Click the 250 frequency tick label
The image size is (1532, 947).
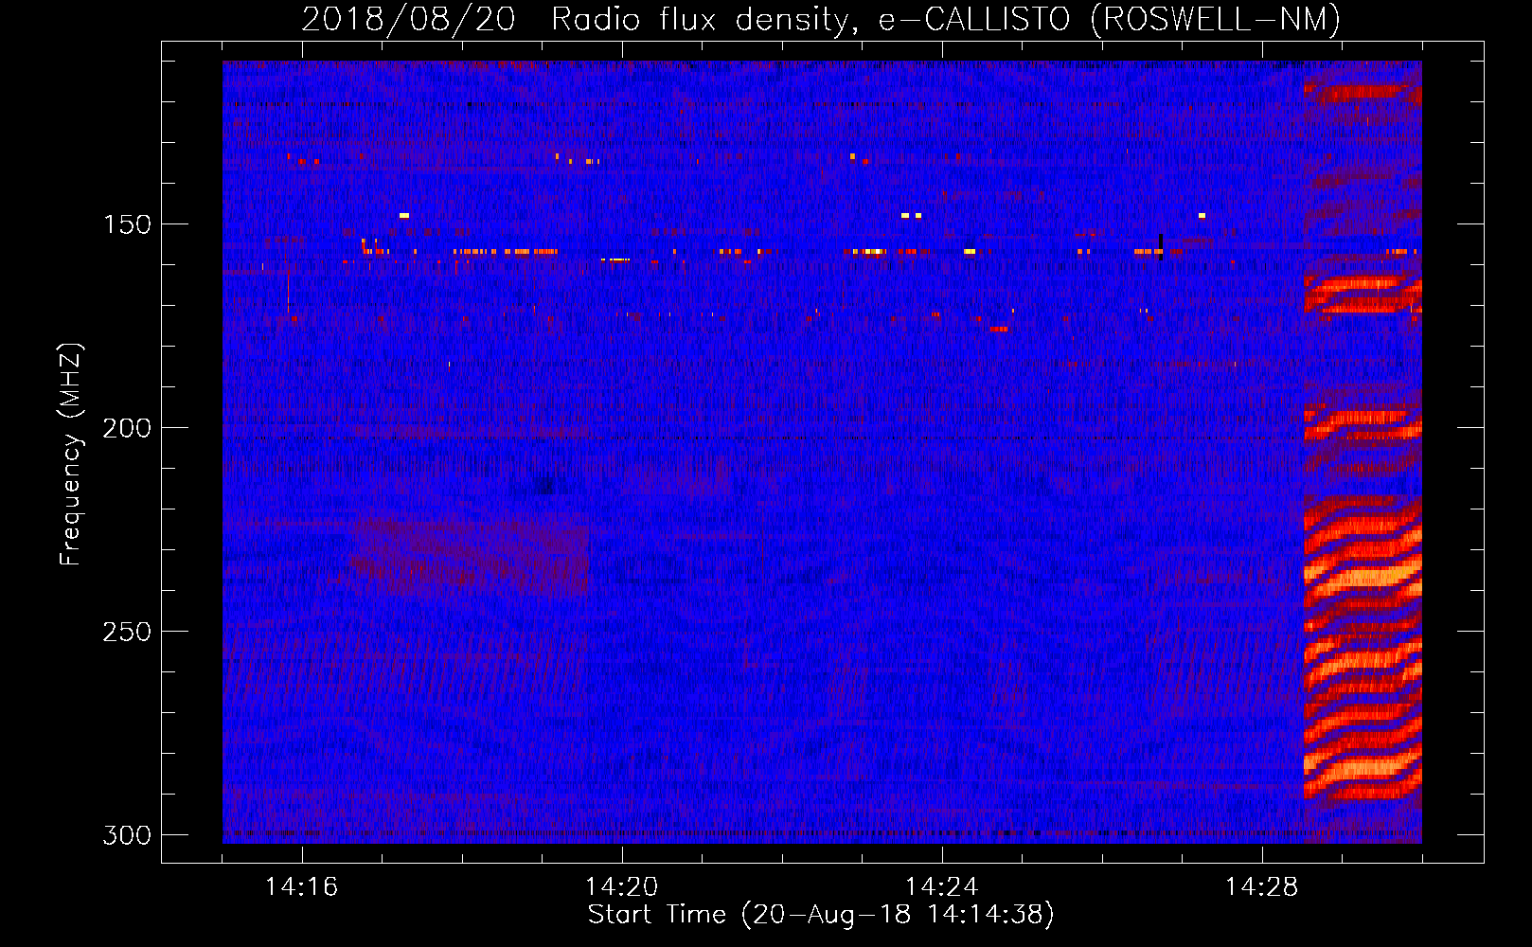pos(127,632)
